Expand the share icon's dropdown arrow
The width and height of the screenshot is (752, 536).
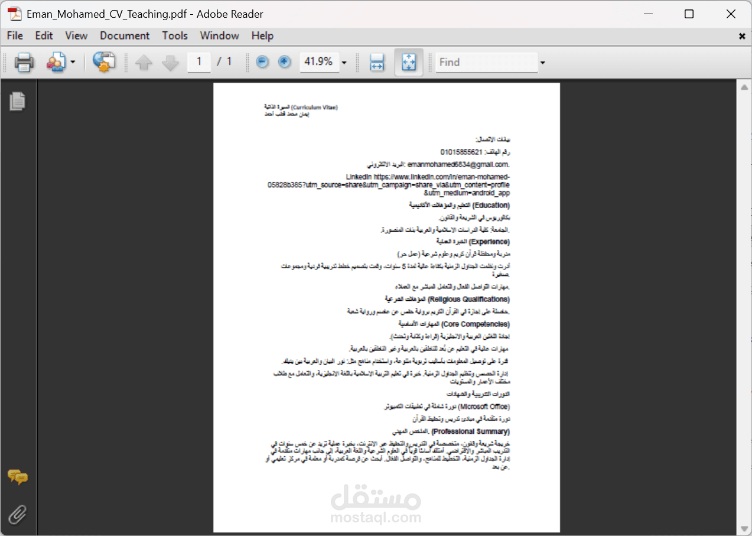pyautogui.click(x=71, y=62)
